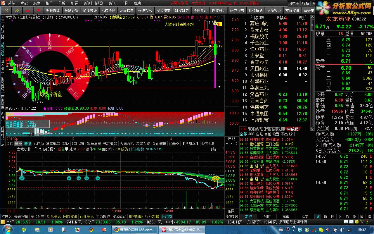
Task: Click the 通达信金融终端 taskbar item
Action: point(181,230)
